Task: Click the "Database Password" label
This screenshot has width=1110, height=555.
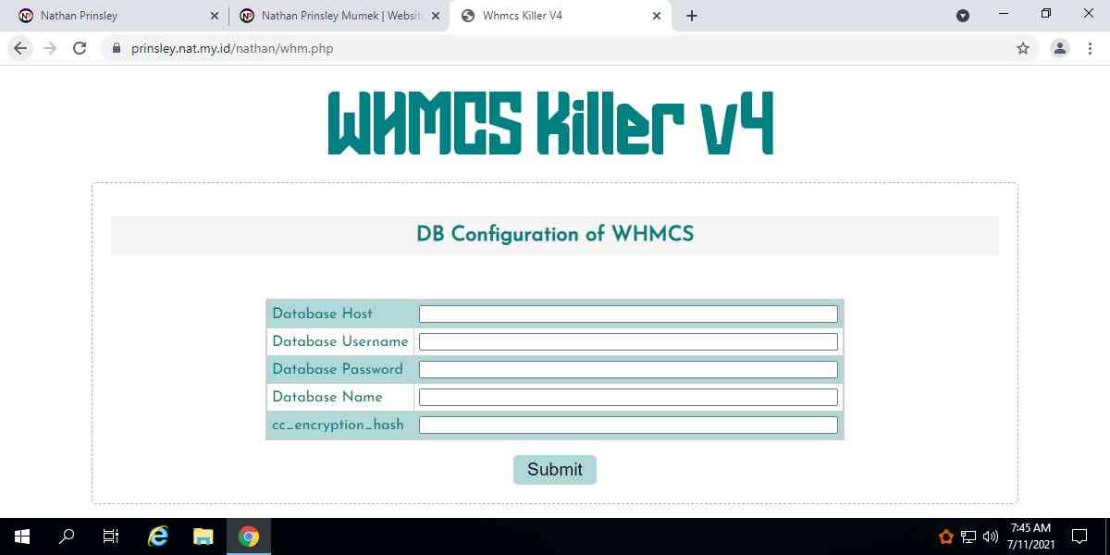Action: point(338,369)
